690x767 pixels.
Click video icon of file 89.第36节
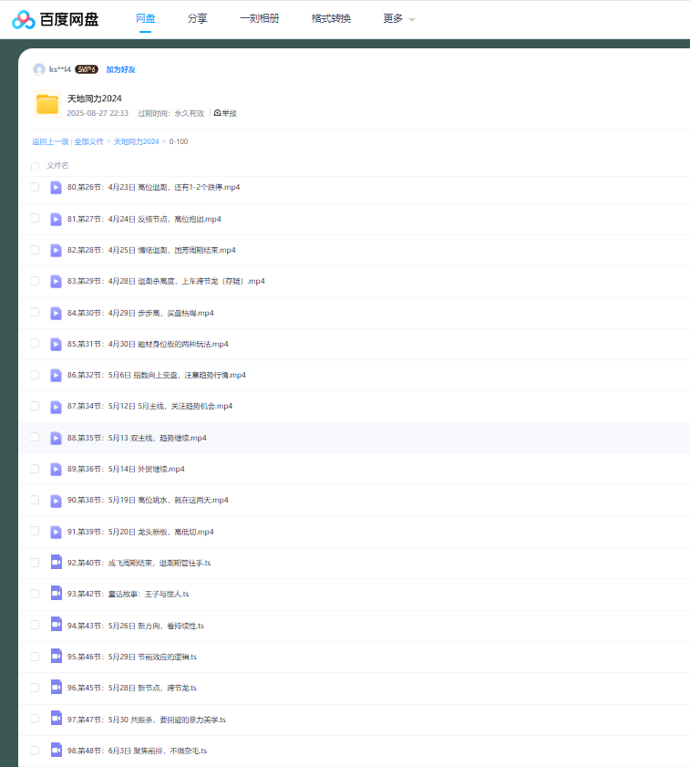tap(56, 469)
